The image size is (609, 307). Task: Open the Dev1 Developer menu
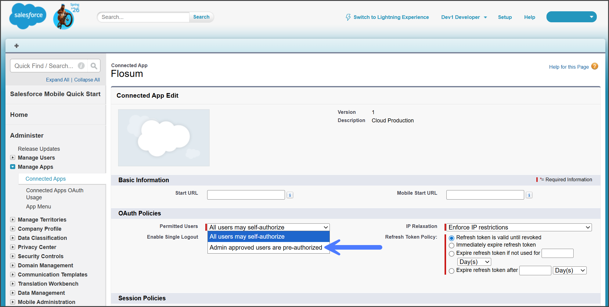click(463, 17)
